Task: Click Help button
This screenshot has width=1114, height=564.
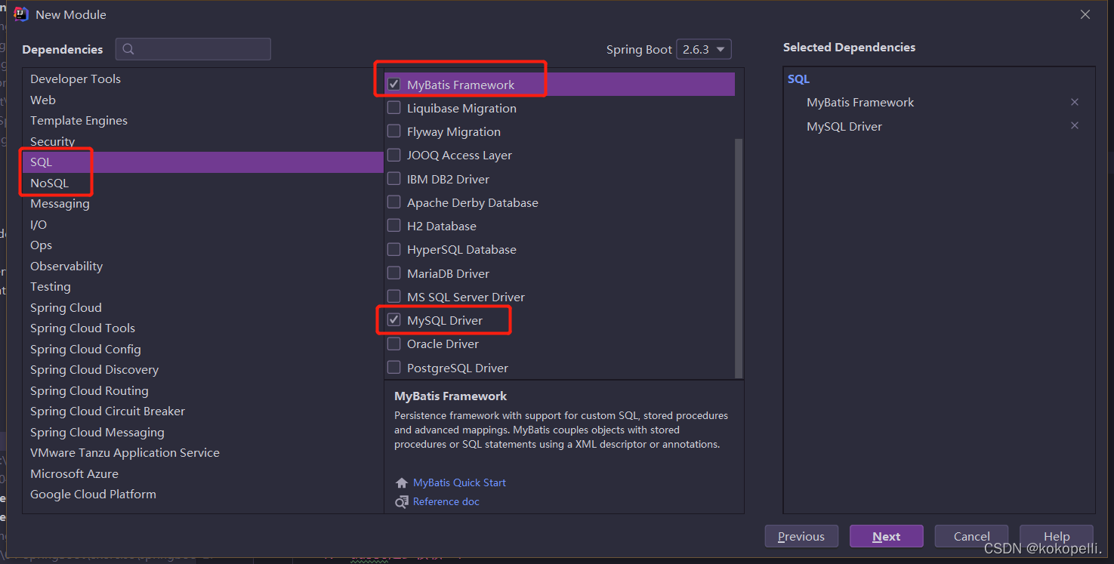Action: [x=1057, y=536]
